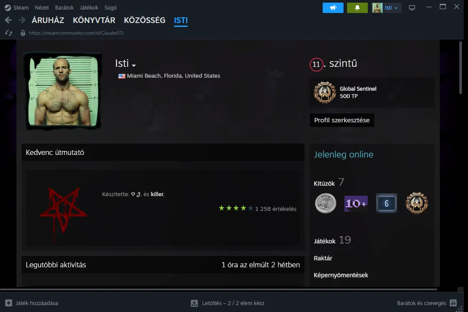Screen dimensions: 468x312
Task: Click the Steam logo icon
Action: point(8,7)
